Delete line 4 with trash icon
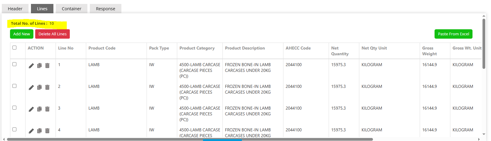 (x=47, y=131)
